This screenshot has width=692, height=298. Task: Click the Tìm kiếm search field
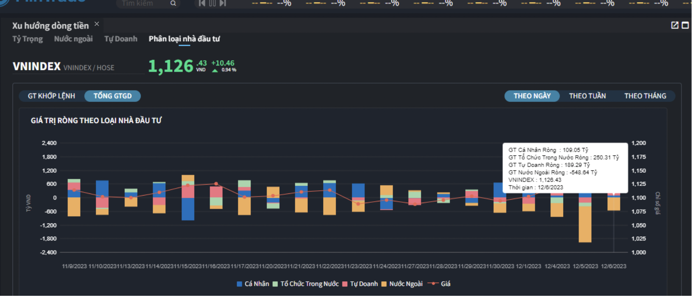(143, 4)
